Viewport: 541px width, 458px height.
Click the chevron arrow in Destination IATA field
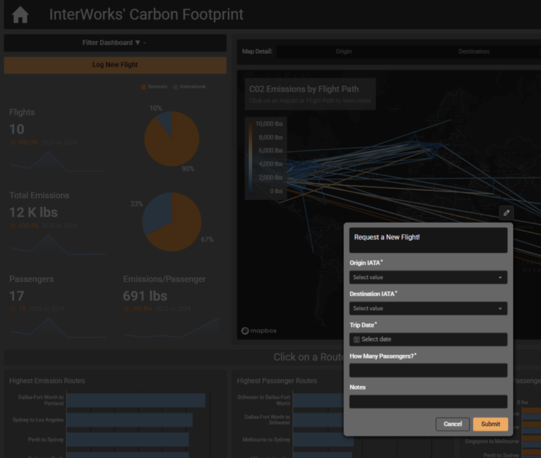click(x=500, y=309)
